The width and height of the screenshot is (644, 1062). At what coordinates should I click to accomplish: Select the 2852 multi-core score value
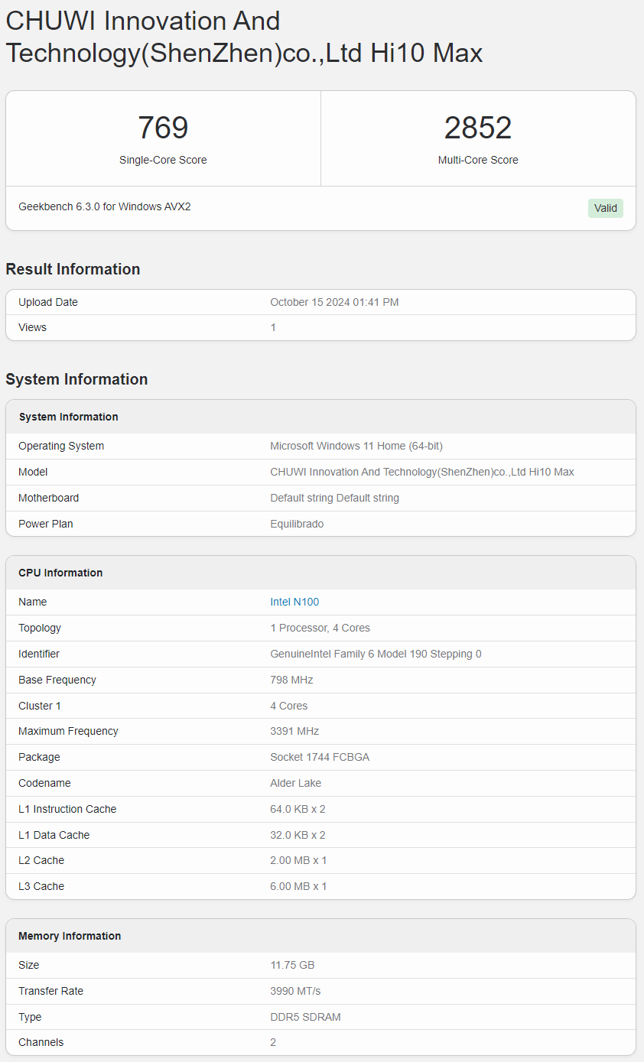(x=478, y=128)
